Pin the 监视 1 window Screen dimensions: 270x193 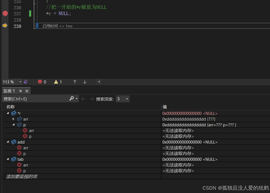pos(20,91)
